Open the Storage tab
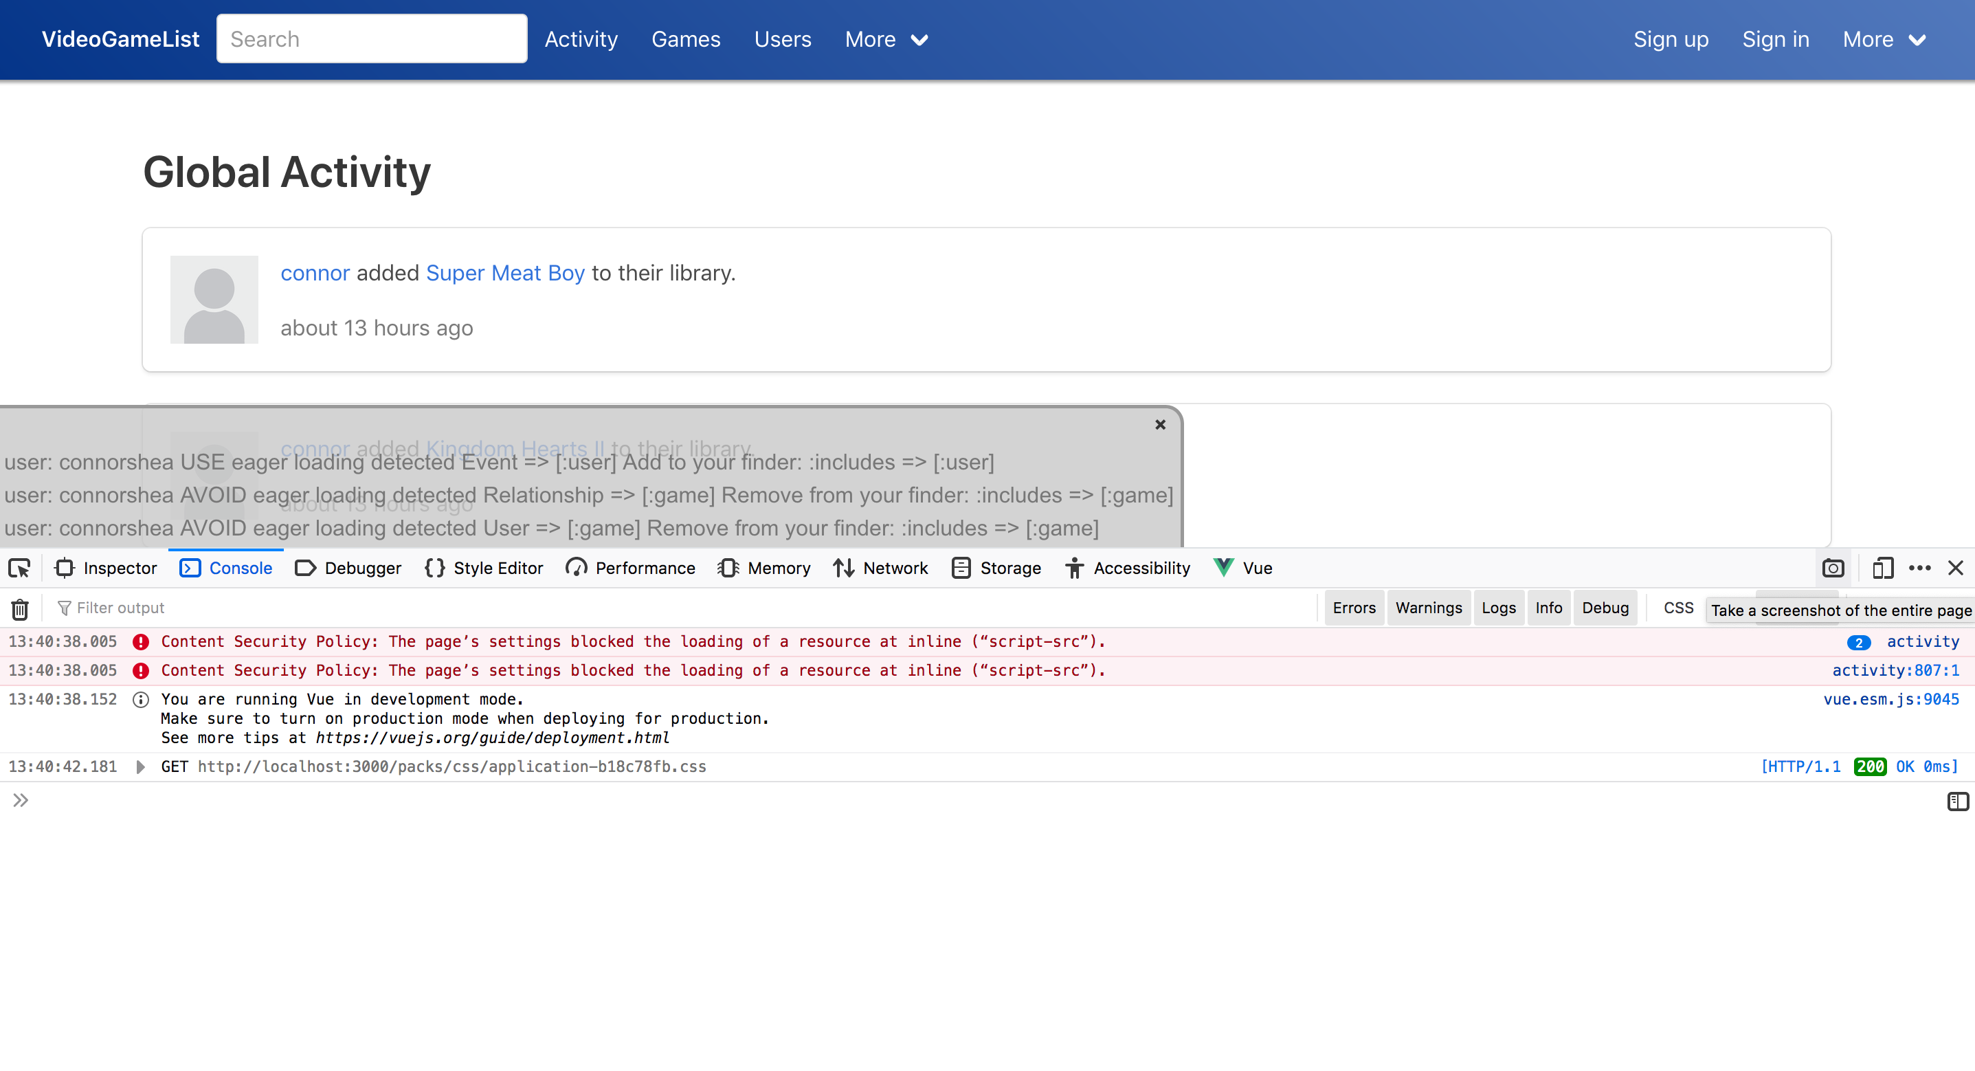 (996, 568)
